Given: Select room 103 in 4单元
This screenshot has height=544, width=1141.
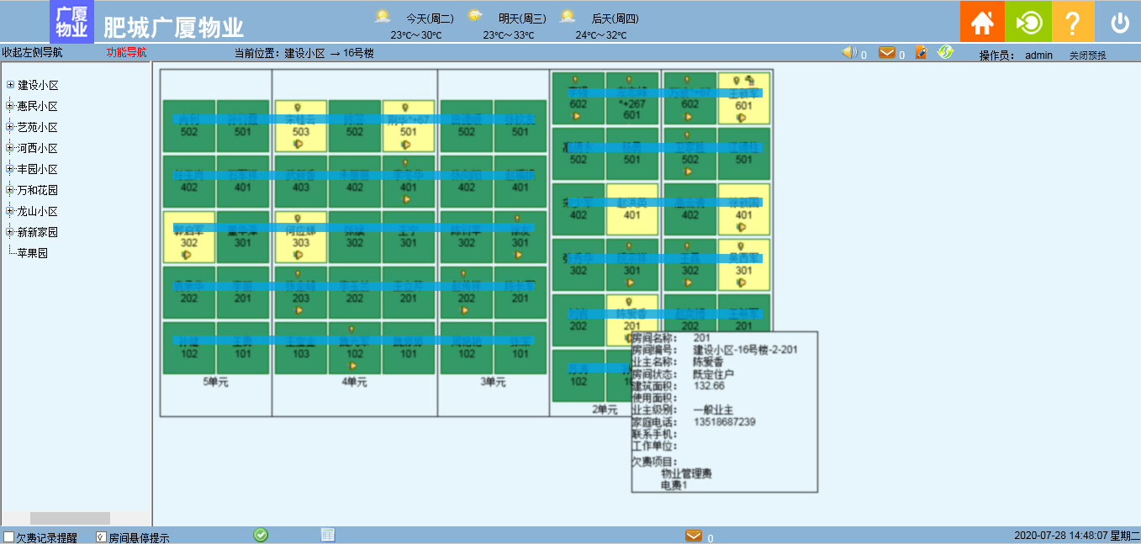Looking at the screenshot, I should [301, 348].
